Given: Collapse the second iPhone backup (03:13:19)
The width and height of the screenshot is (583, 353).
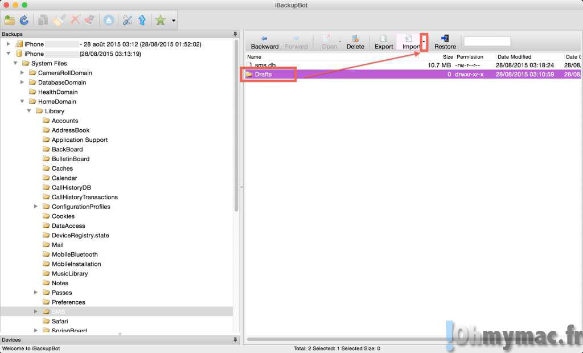Looking at the screenshot, I should [x=8, y=54].
